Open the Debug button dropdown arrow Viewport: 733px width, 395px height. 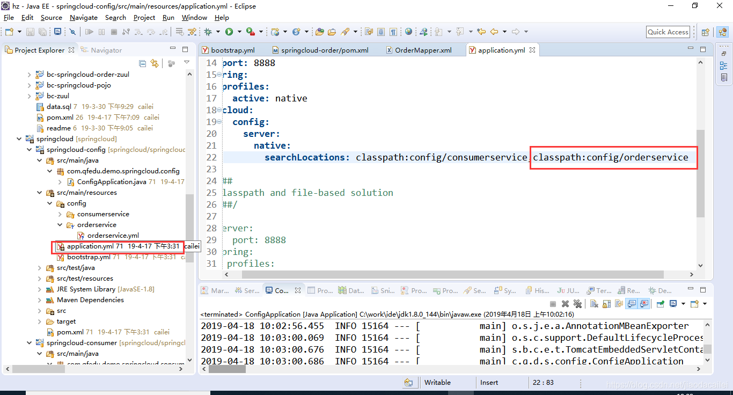pos(218,32)
